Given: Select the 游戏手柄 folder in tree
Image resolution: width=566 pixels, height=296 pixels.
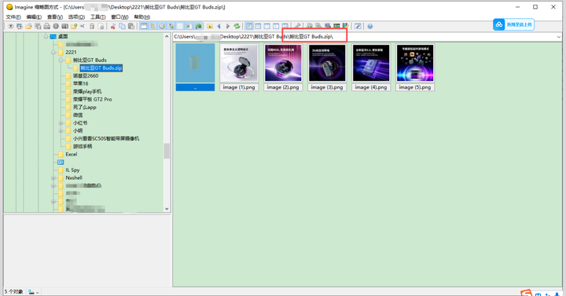Looking at the screenshot, I should (83, 146).
